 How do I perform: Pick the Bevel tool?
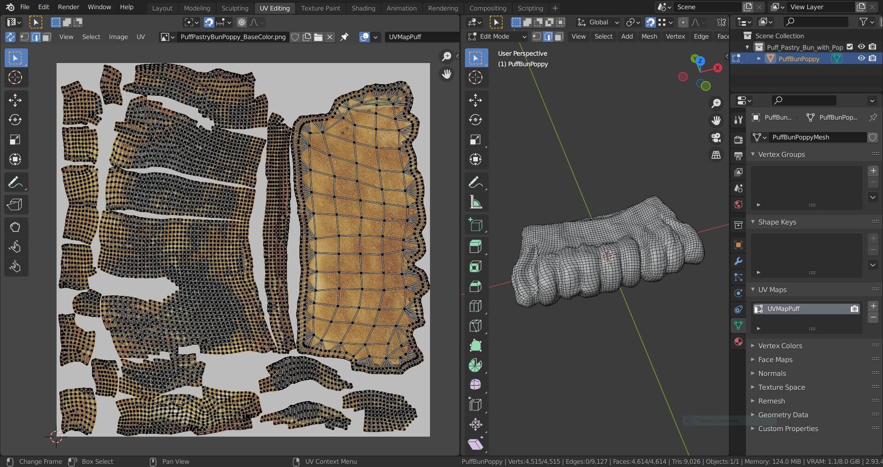(475, 286)
